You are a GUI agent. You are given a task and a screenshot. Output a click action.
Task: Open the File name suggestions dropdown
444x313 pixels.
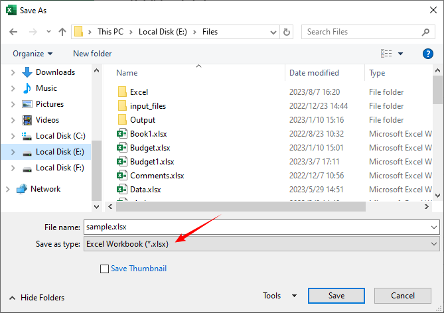coord(434,227)
